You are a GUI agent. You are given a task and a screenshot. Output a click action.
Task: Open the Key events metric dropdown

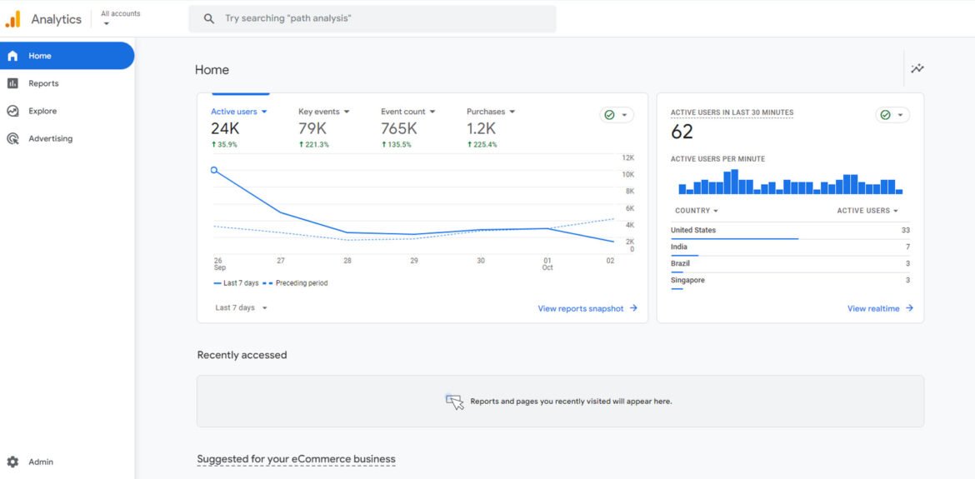(347, 112)
